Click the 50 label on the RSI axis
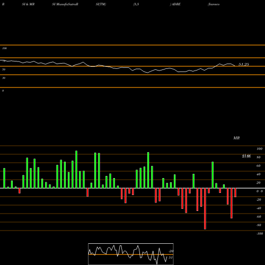Image resolution: width=265 pixels, height=265 pixels. point(4,69)
